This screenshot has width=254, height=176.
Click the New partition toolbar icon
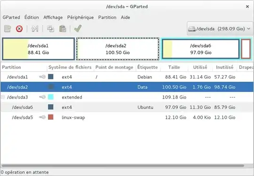click(x=8, y=29)
